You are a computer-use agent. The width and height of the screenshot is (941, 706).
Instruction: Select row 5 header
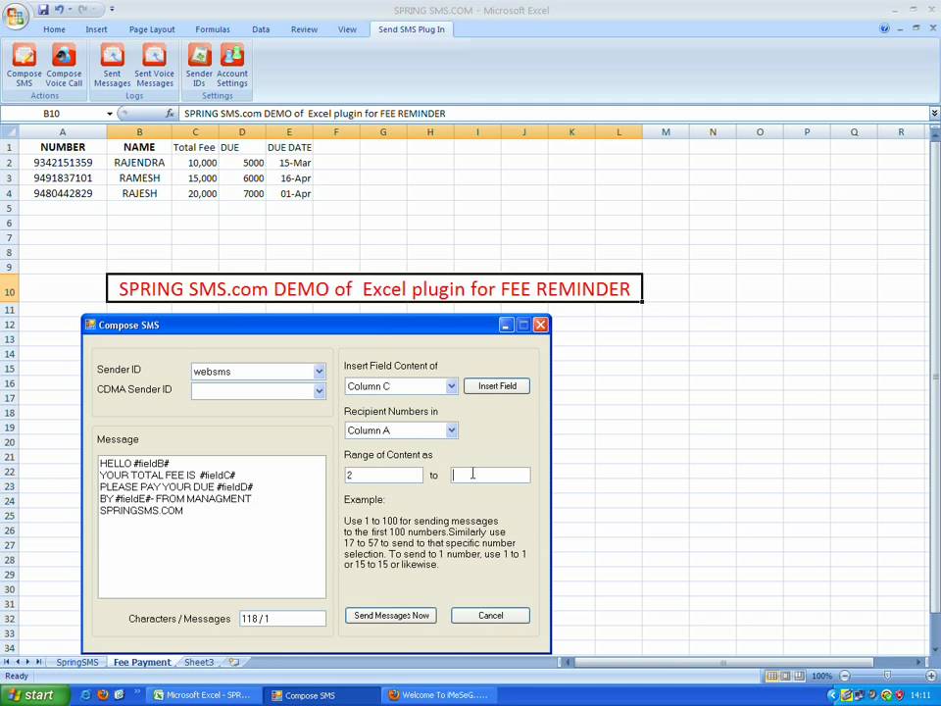9,208
